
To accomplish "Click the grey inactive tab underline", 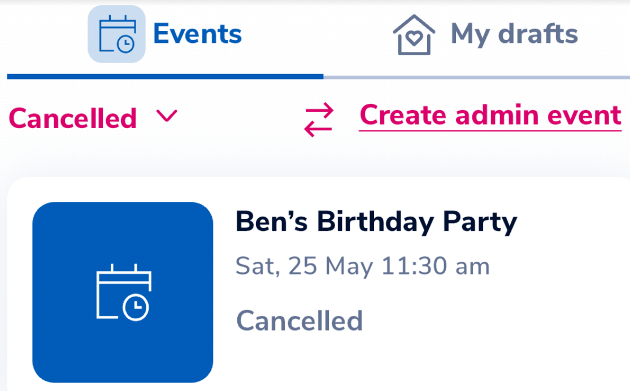I will (476, 76).
